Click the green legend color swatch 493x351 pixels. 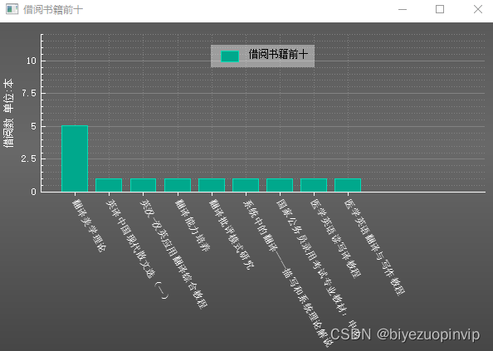tap(230, 56)
